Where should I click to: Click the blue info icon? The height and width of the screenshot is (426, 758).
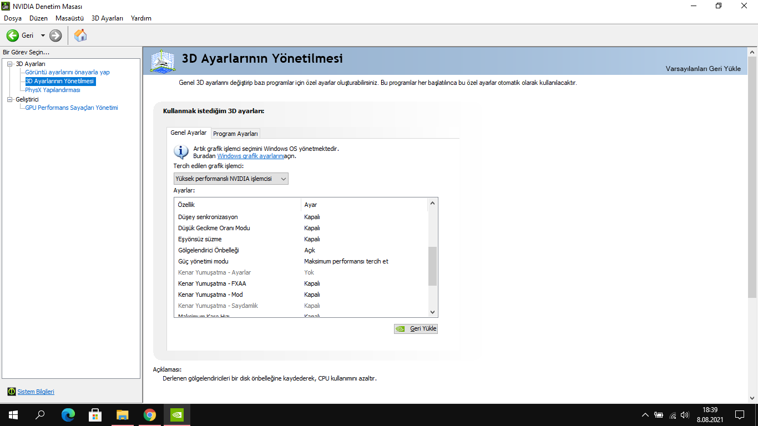[x=181, y=151]
